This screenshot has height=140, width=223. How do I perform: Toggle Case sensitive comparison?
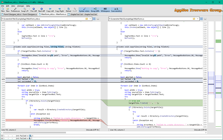pos(116,10)
